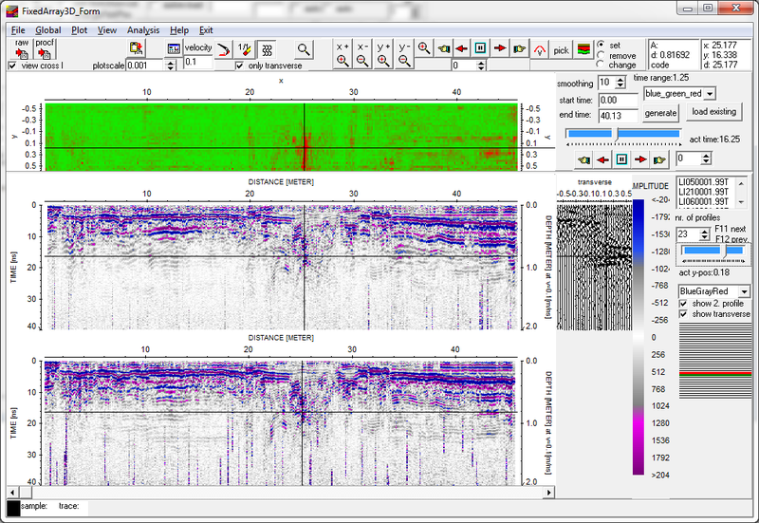Click the 'load existing' button
The width and height of the screenshot is (759, 523).
(715, 112)
